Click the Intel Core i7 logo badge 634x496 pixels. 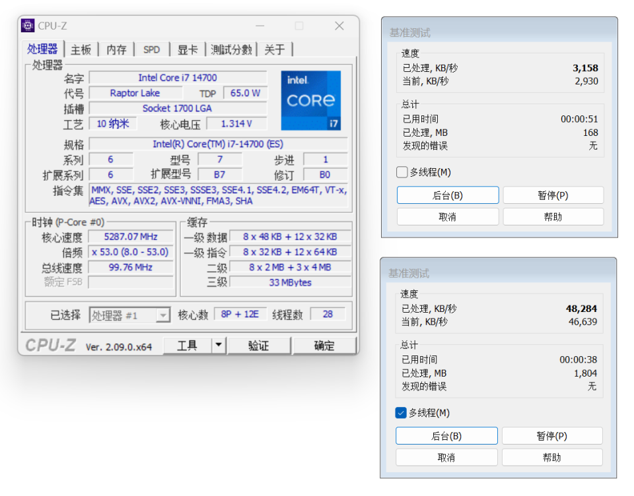(310, 100)
